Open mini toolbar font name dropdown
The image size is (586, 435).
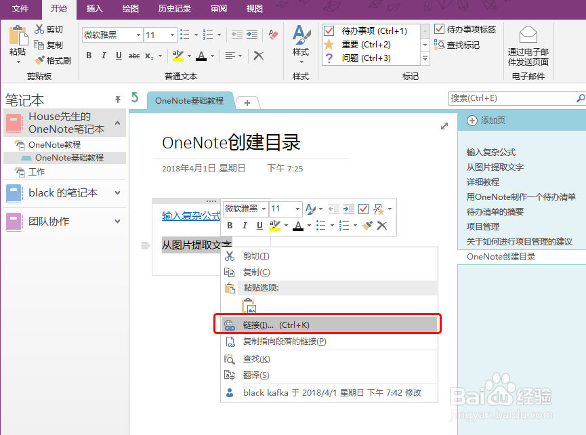tap(264, 209)
